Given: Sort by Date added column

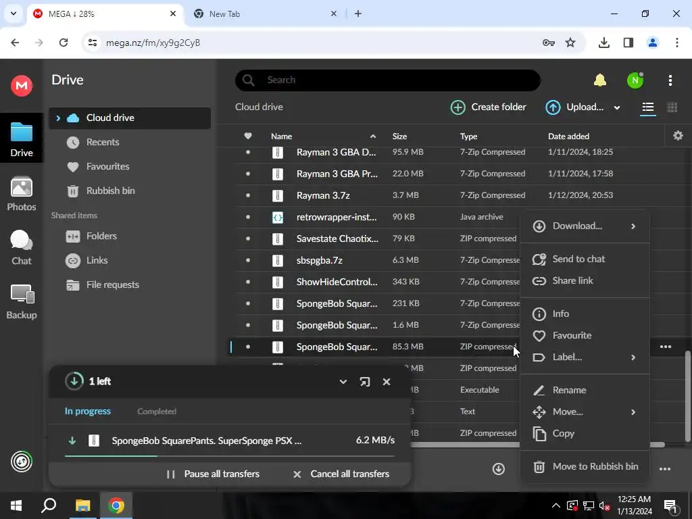Looking at the screenshot, I should (x=568, y=136).
